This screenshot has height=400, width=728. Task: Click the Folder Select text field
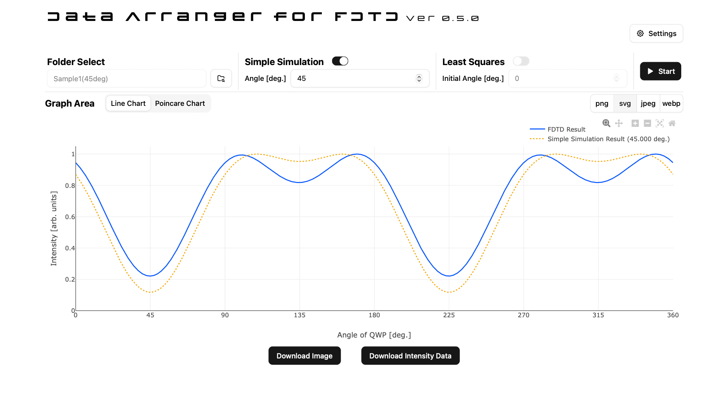127,78
